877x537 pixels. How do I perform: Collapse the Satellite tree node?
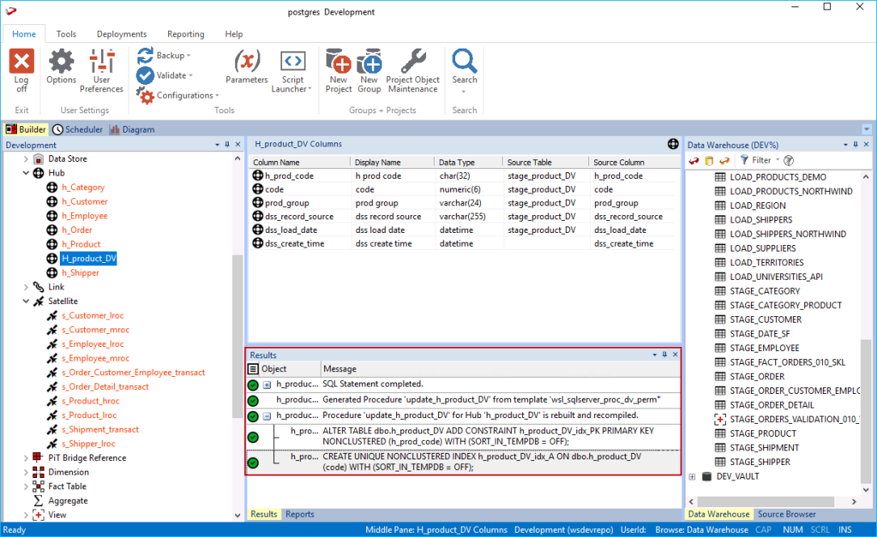[27, 302]
